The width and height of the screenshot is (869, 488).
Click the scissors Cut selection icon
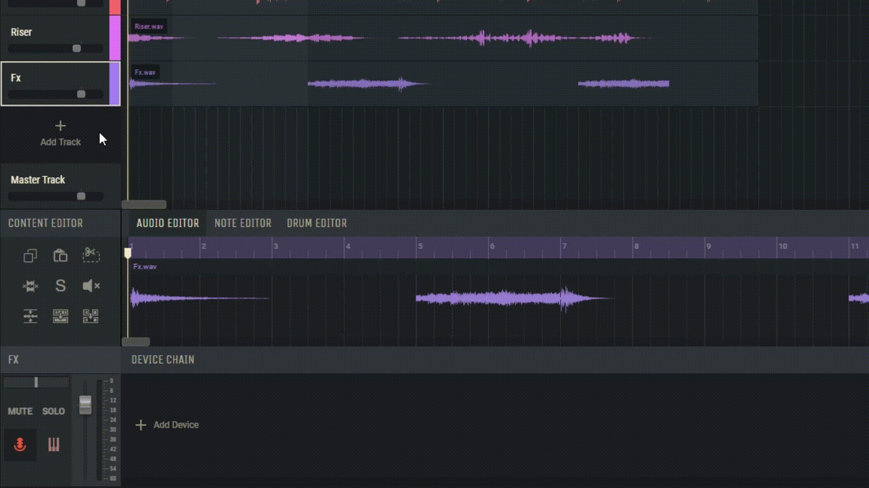click(91, 255)
